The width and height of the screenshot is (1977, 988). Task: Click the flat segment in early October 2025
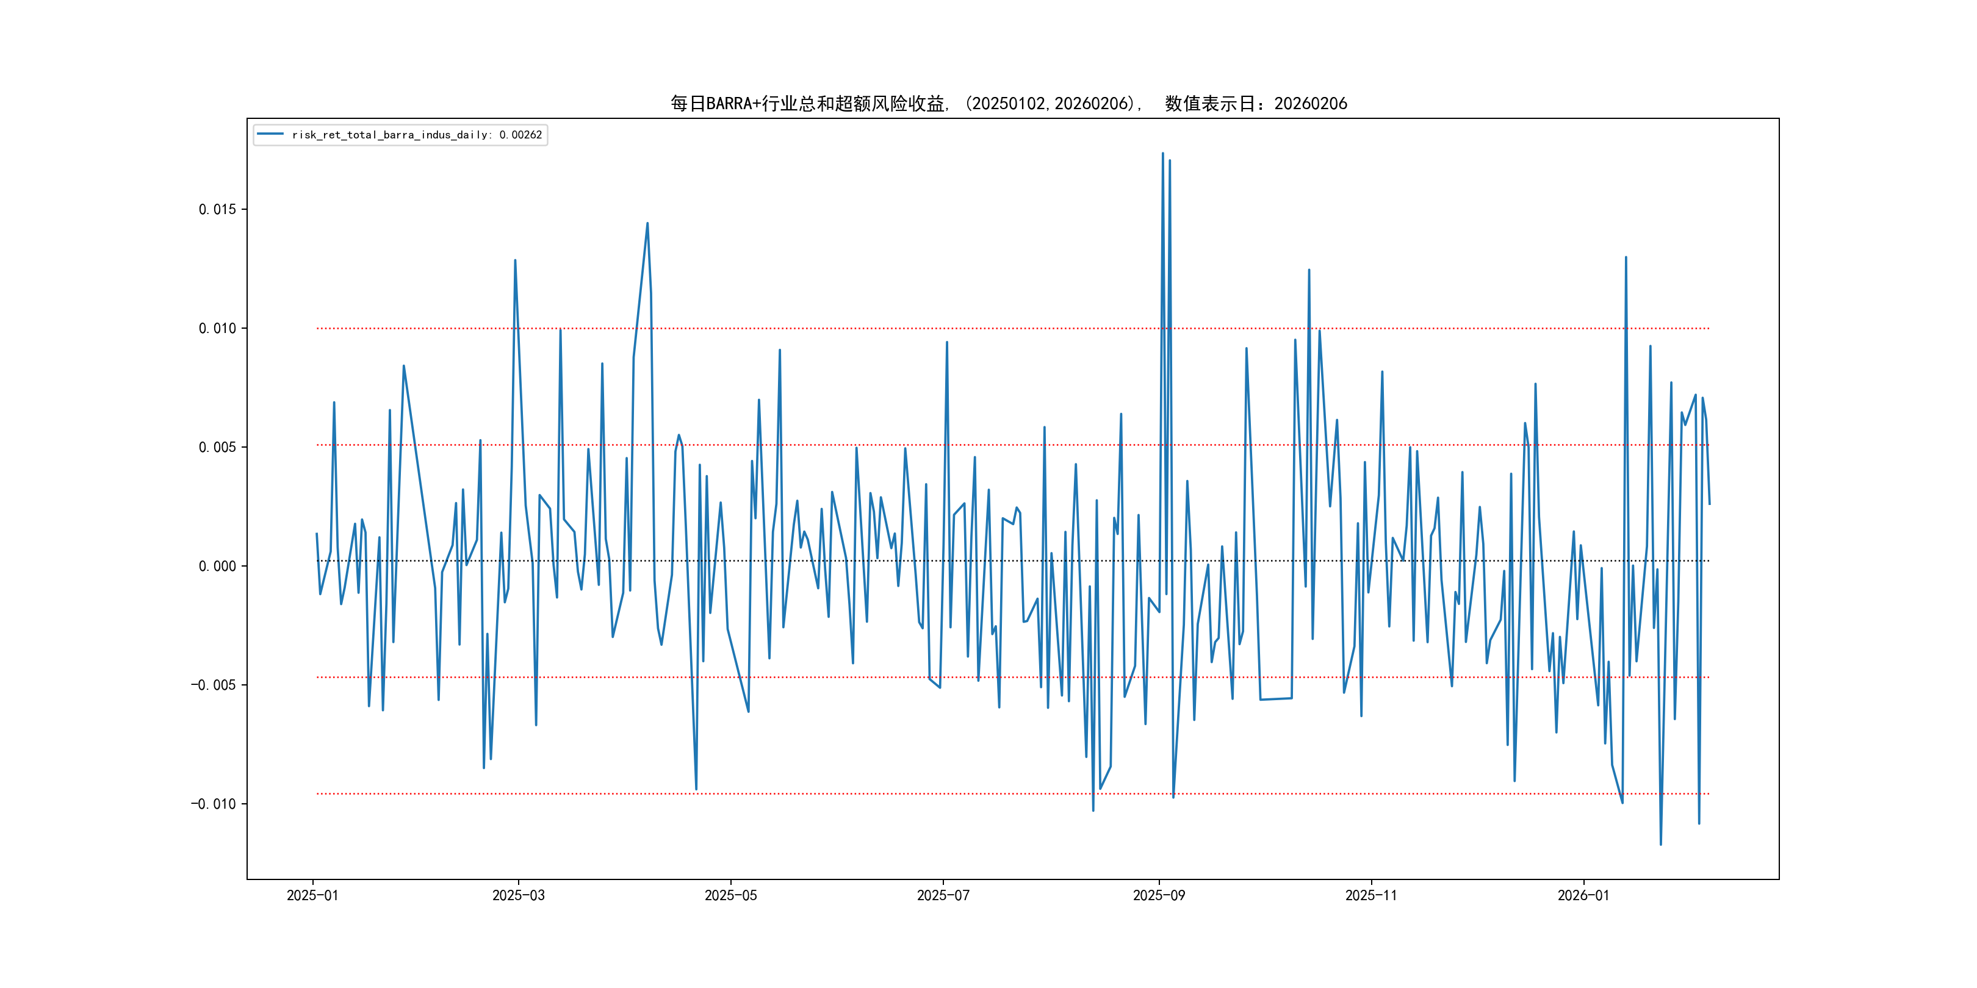(x=1275, y=699)
